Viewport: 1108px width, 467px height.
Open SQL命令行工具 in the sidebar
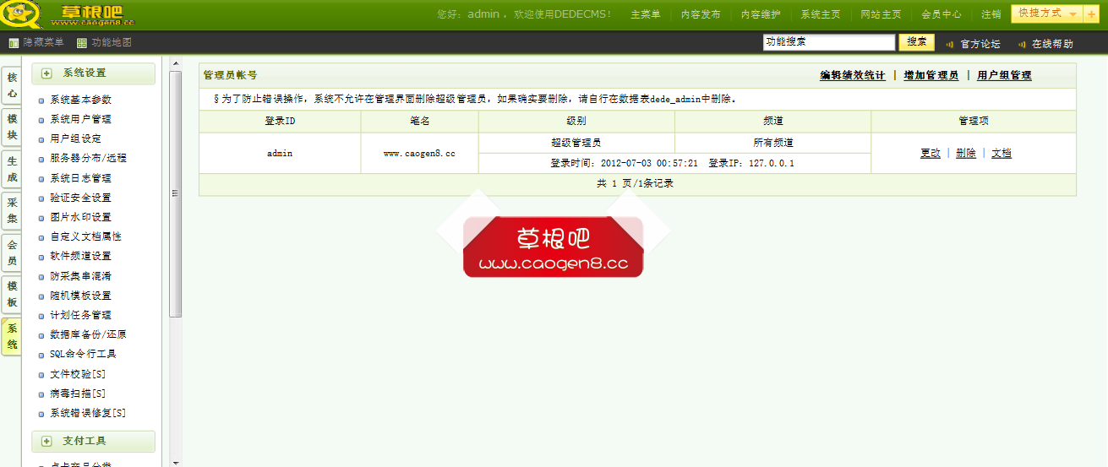[x=83, y=355]
